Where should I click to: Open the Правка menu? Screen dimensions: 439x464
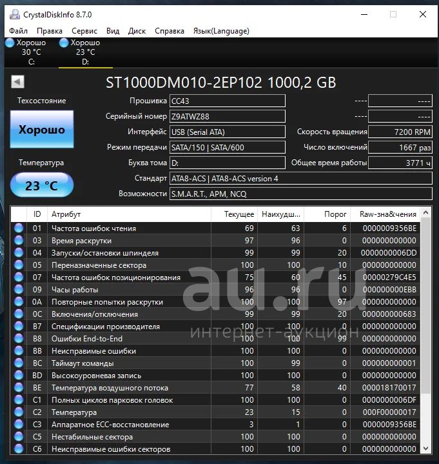50,31
